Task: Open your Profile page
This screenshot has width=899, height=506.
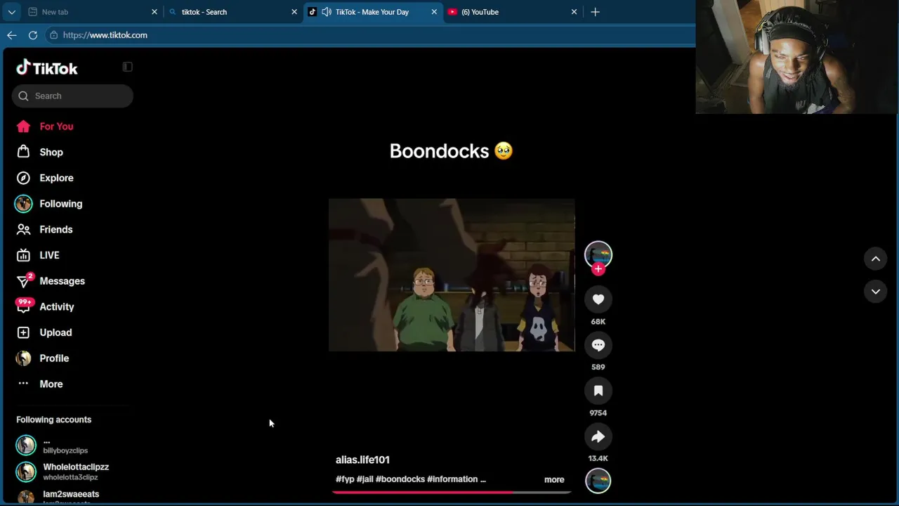Action: tap(43, 358)
